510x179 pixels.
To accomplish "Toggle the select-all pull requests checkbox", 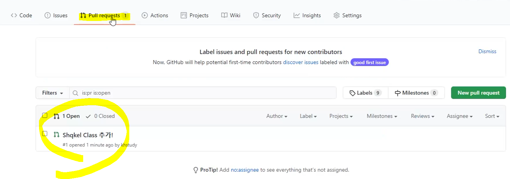I will point(45,115).
